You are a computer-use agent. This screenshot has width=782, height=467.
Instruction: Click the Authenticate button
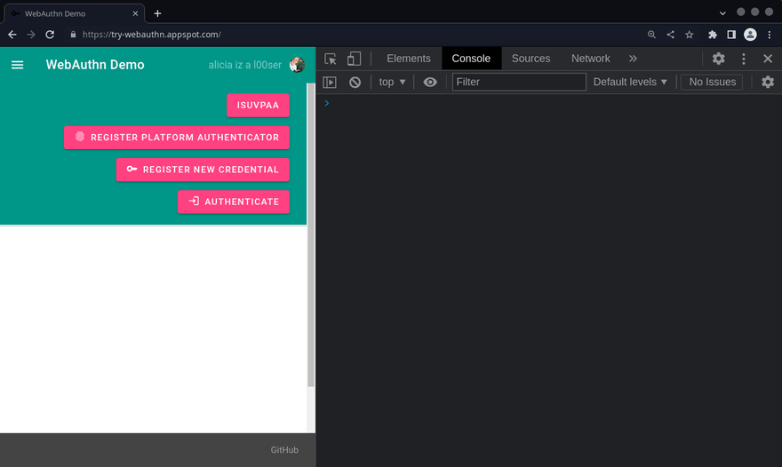pyautogui.click(x=234, y=202)
